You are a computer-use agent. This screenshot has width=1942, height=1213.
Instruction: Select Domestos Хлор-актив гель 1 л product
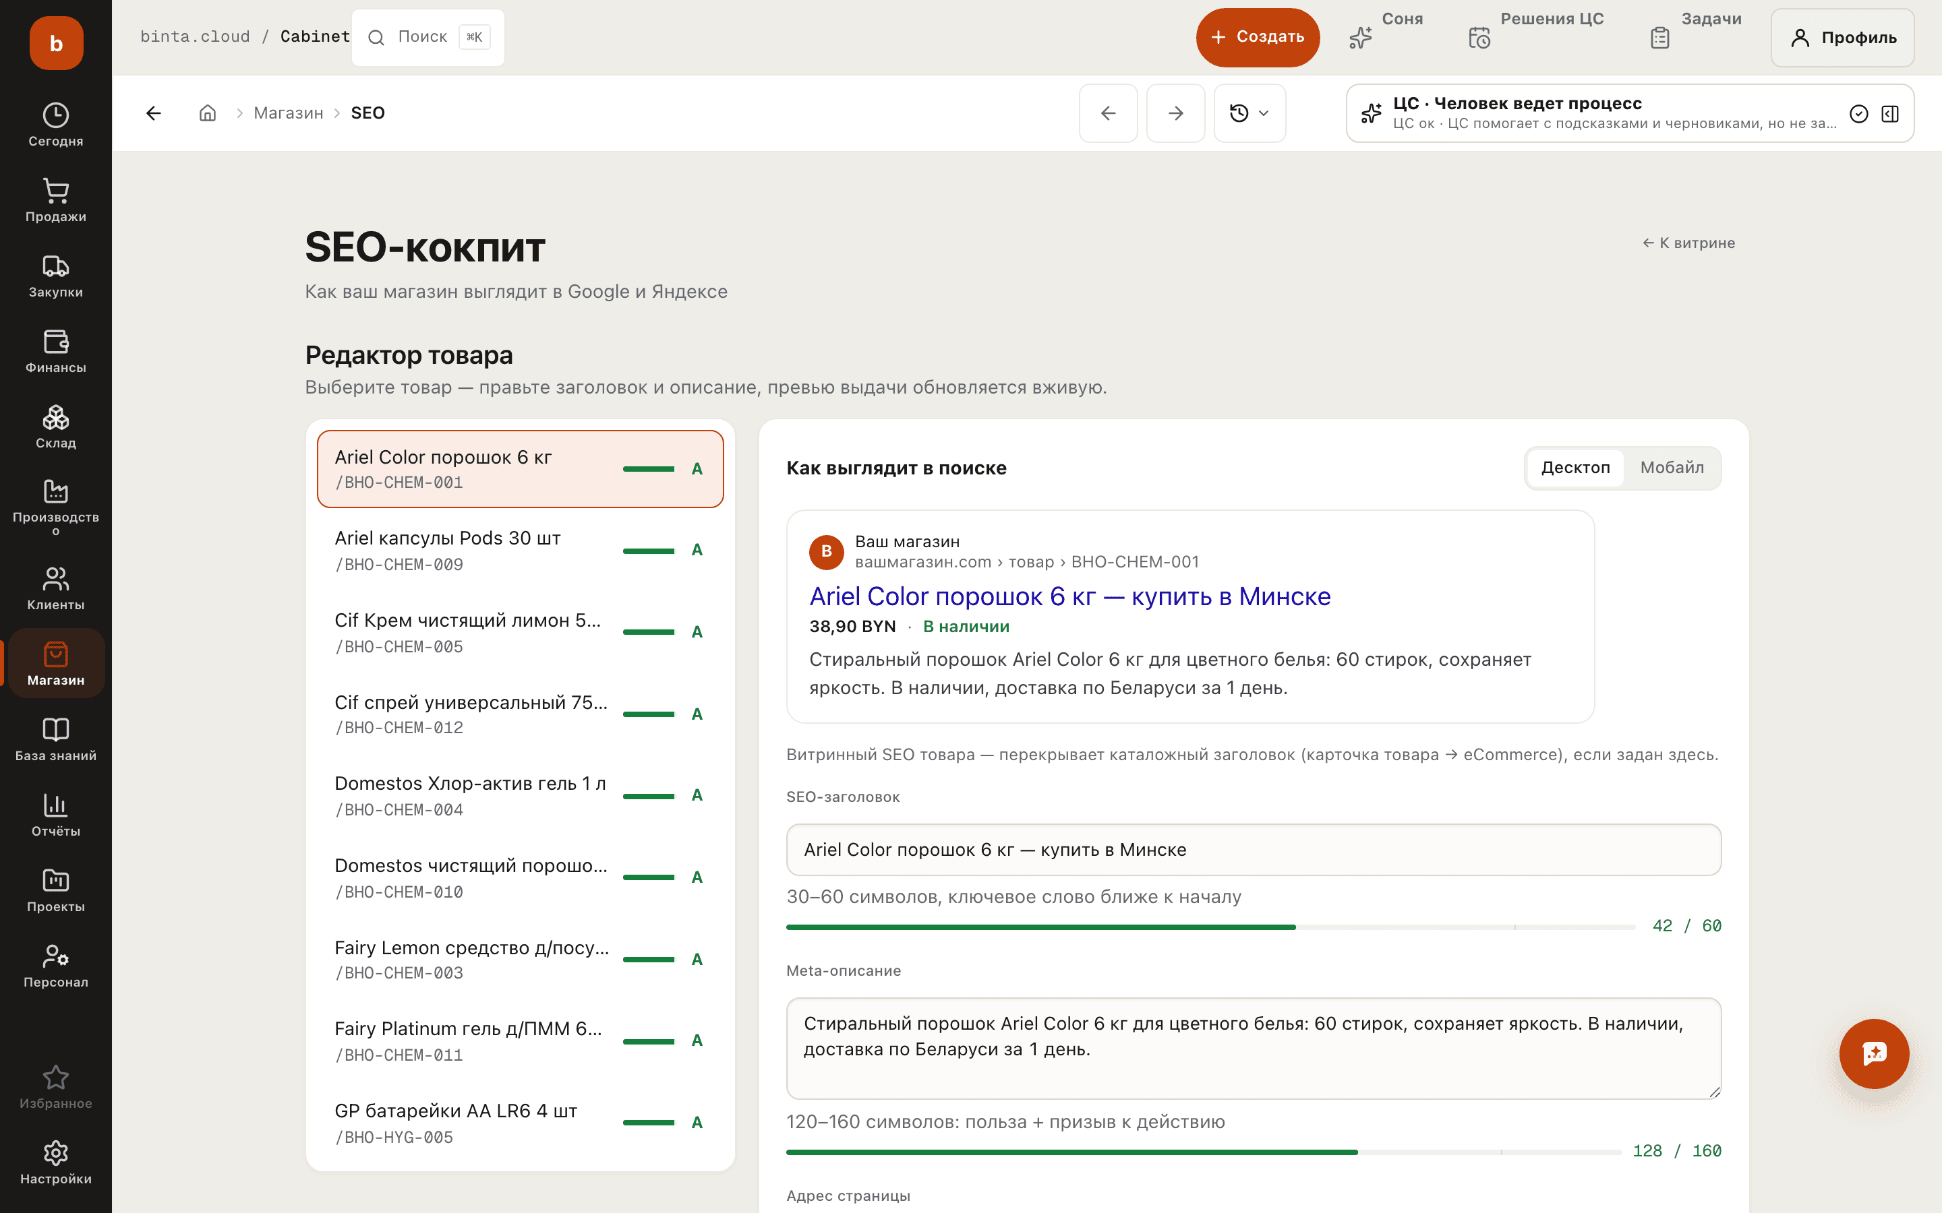520,796
